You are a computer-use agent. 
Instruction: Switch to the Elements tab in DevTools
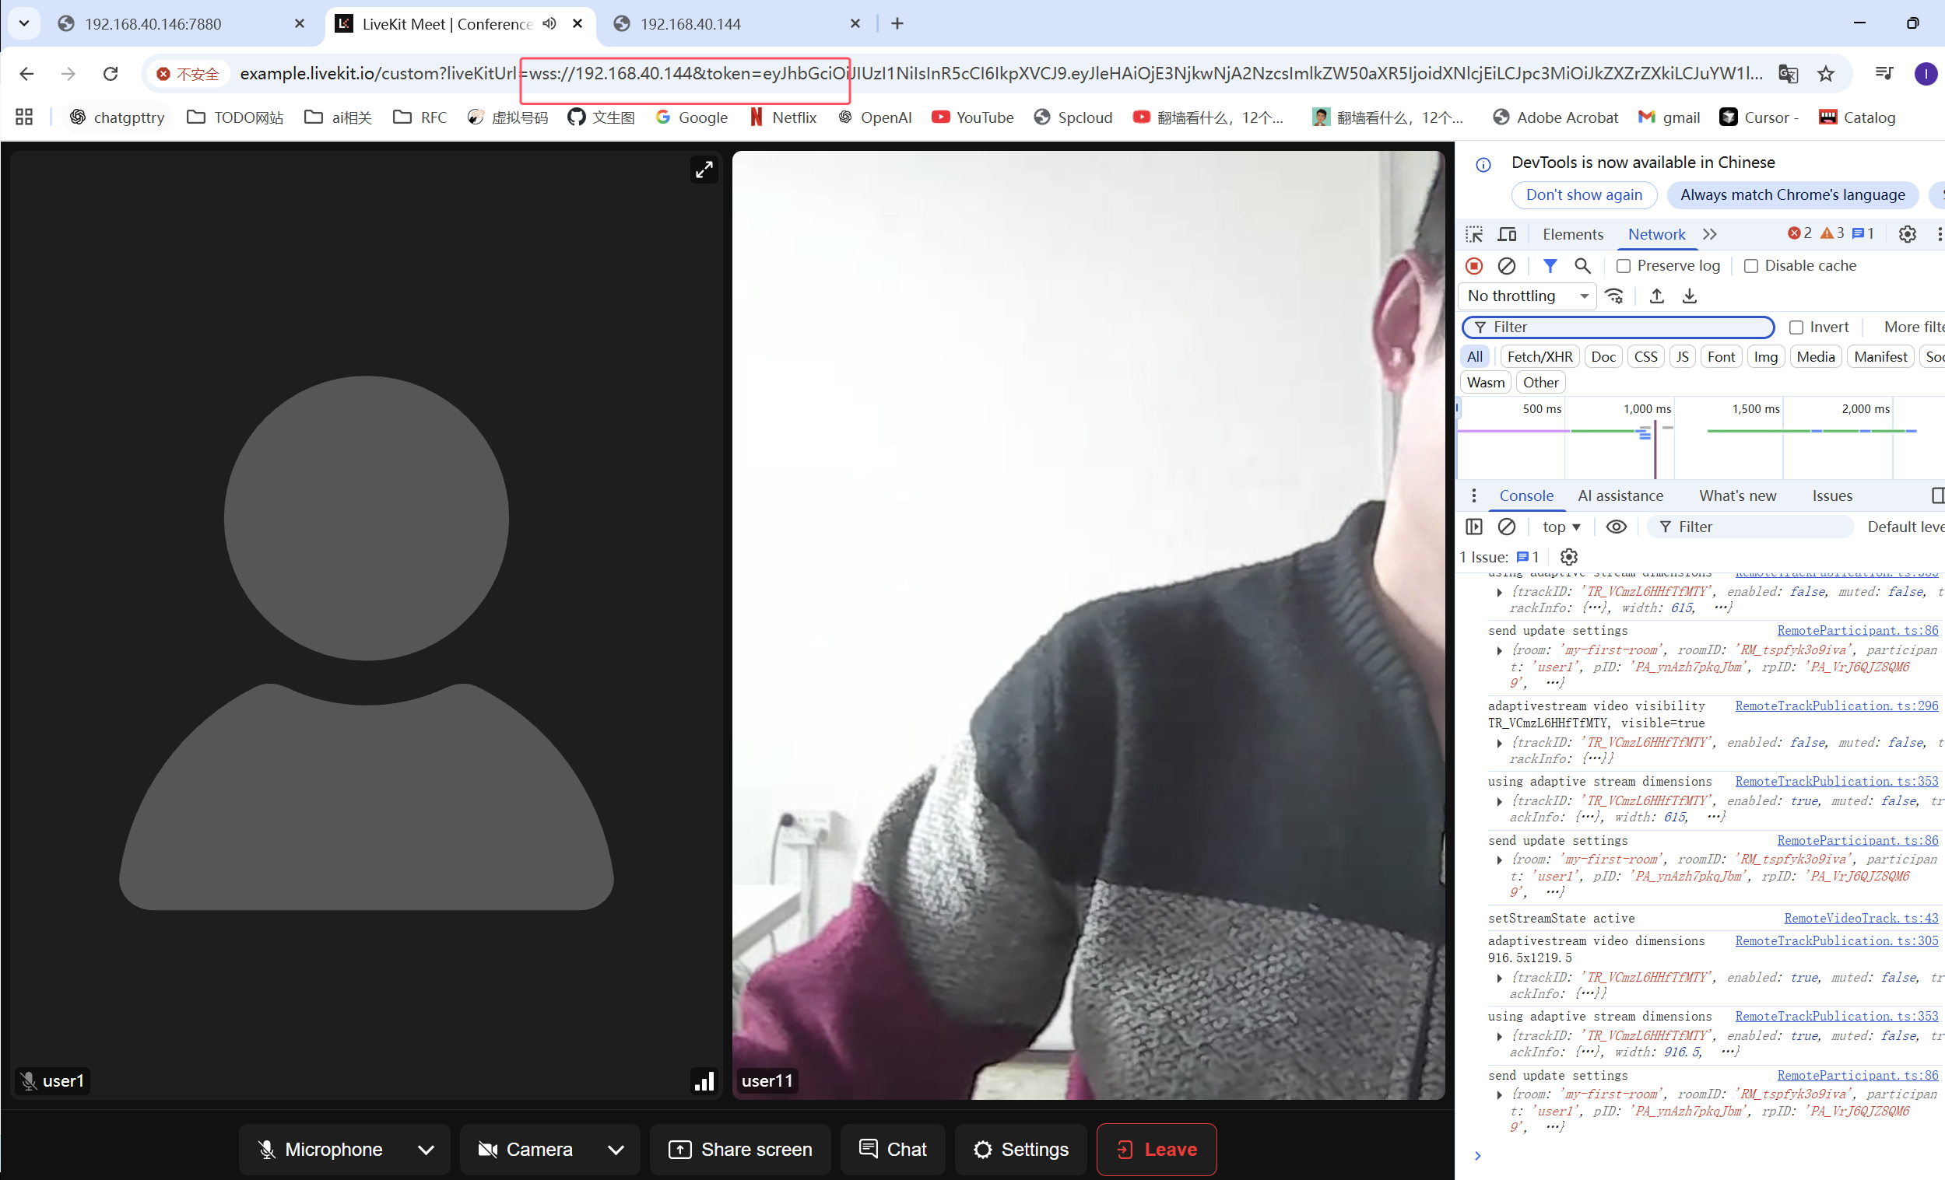(1572, 234)
